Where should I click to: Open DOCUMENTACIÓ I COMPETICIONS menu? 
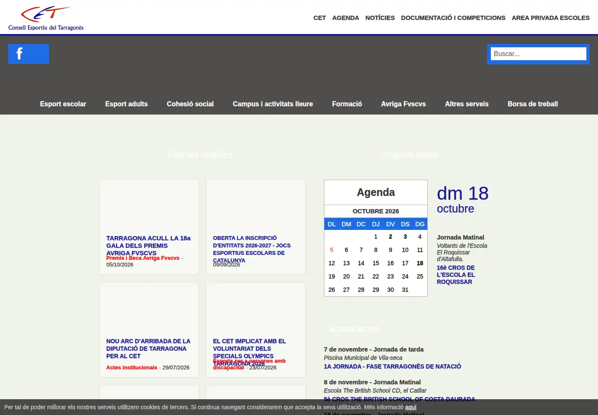[x=453, y=18]
